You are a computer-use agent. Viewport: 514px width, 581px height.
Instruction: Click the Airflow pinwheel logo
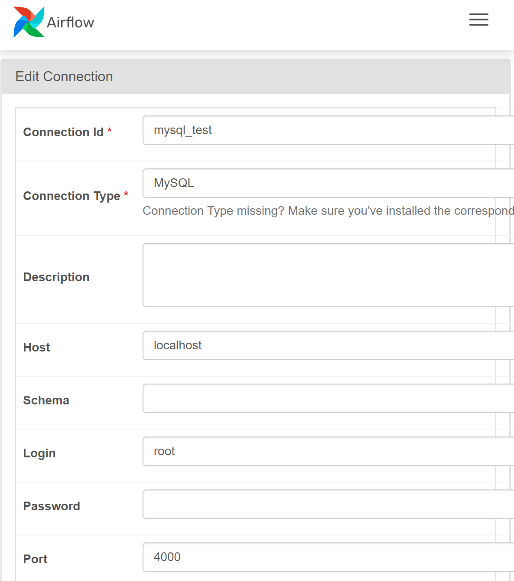pos(29,22)
